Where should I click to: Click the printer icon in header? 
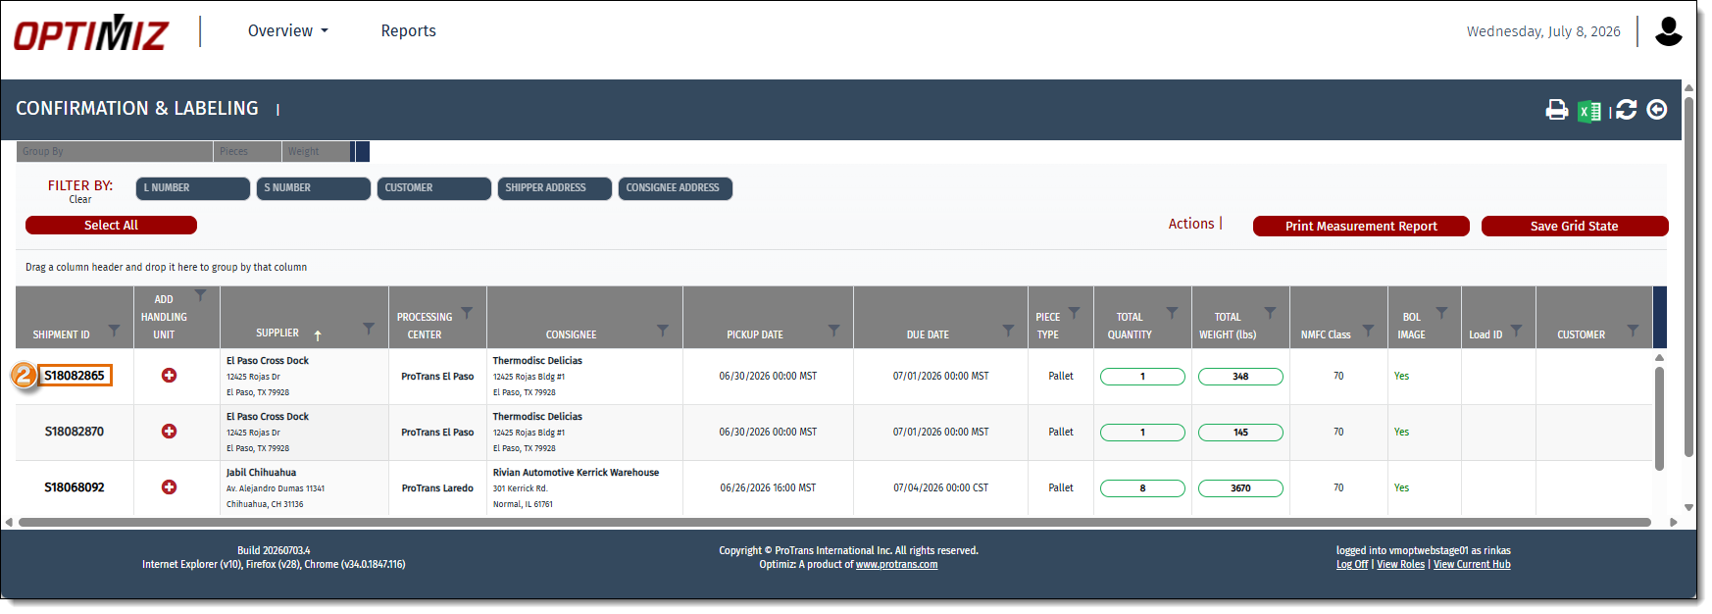1556,110
